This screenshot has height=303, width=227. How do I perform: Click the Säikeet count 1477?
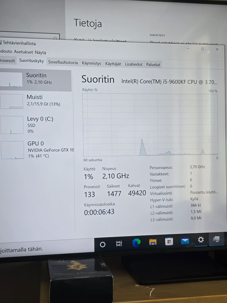(x=114, y=194)
